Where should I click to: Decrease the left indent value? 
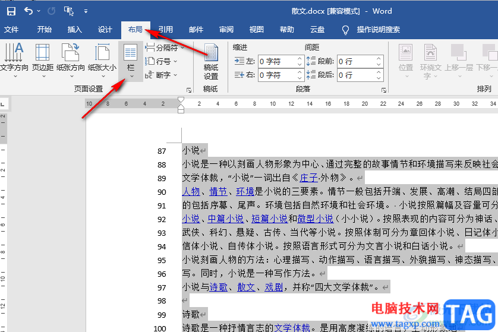click(x=300, y=64)
